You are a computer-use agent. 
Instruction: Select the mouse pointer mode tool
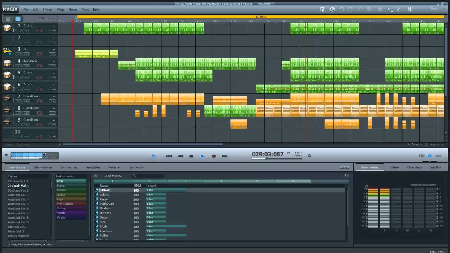click(389, 9)
